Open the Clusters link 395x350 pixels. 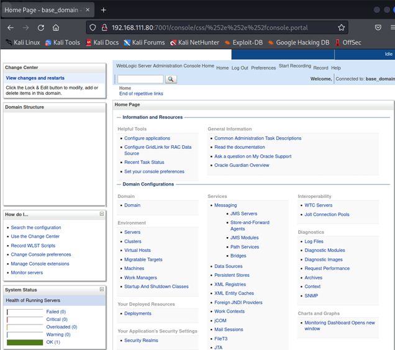(133, 241)
